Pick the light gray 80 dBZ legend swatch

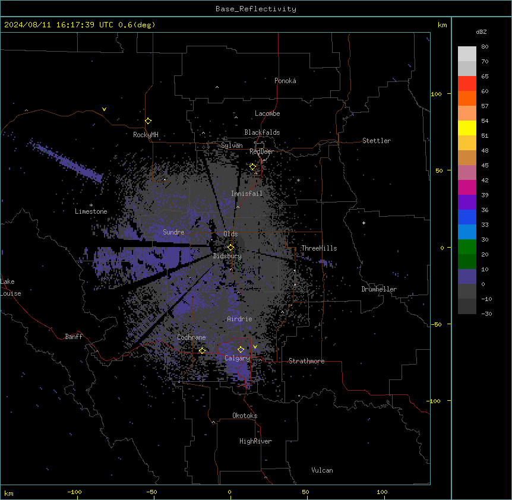[x=467, y=53]
